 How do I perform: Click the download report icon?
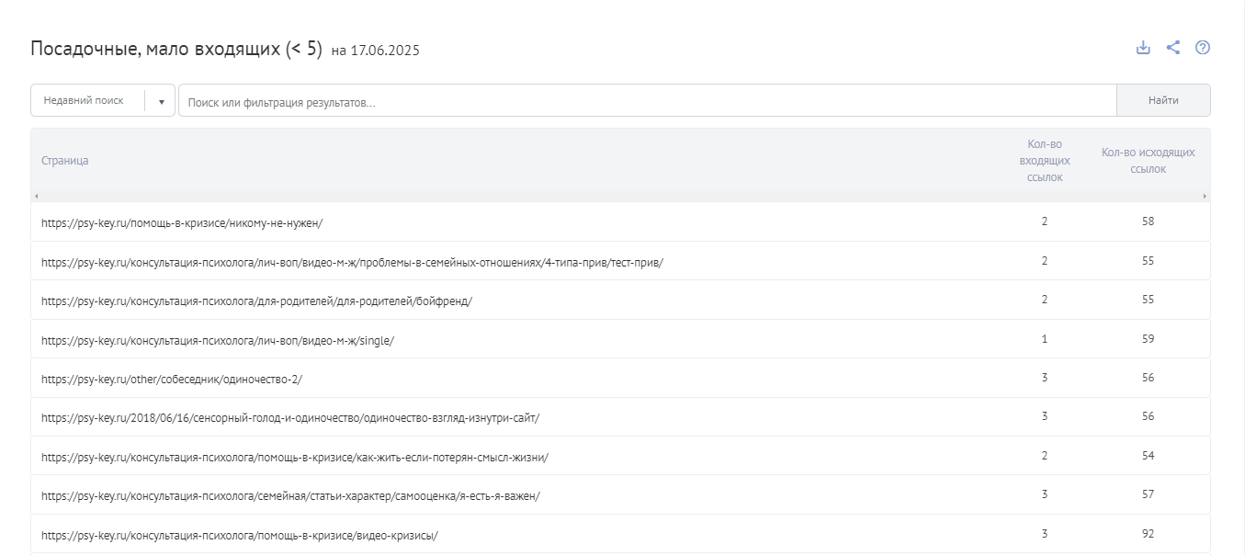[1143, 48]
